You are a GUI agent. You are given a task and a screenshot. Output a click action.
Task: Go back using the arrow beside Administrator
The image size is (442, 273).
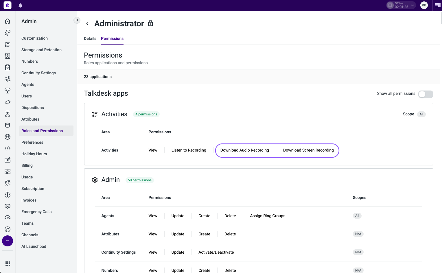click(x=87, y=24)
